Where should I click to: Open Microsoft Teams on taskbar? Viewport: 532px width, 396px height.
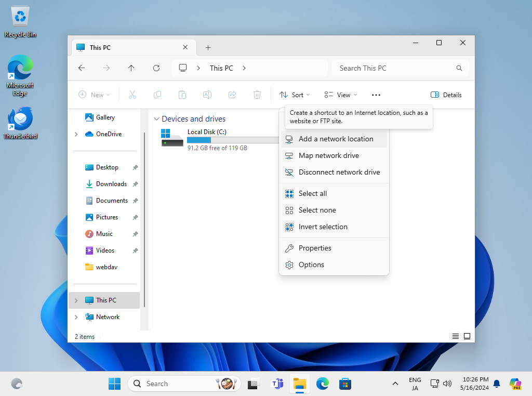(x=277, y=384)
